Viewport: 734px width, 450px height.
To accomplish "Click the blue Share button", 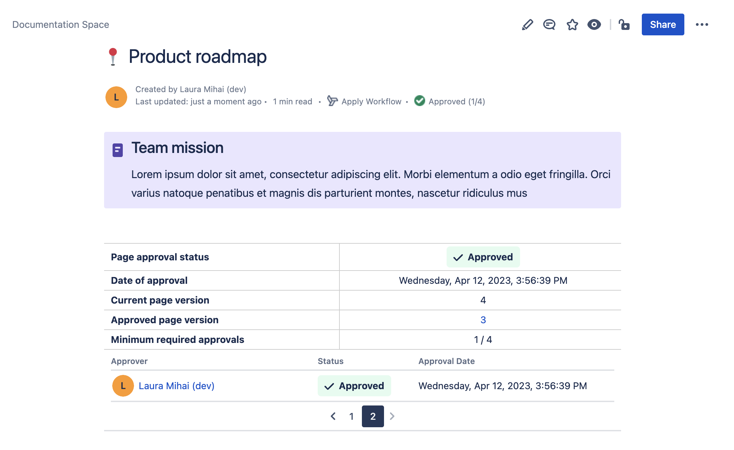I will click(x=663, y=24).
